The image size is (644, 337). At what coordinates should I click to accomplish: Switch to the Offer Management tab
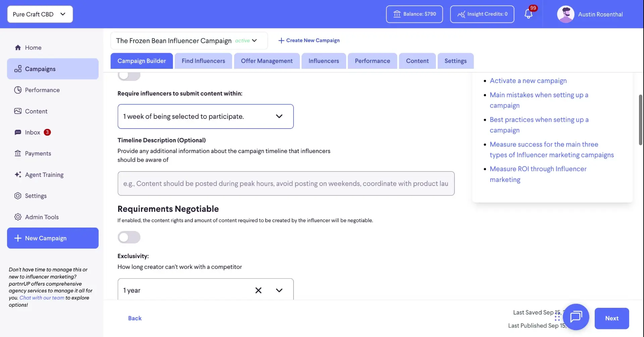(x=266, y=61)
